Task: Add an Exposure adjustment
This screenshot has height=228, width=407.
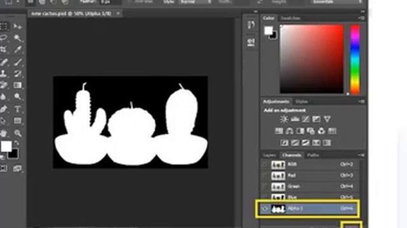Action: 316,119
